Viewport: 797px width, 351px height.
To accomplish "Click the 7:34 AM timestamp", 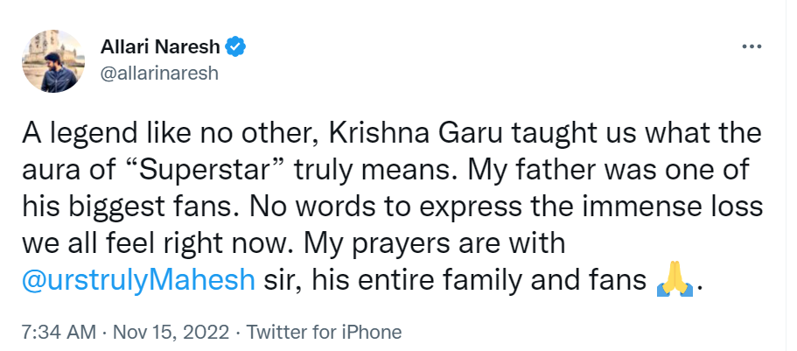I will click(x=54, y=332).
